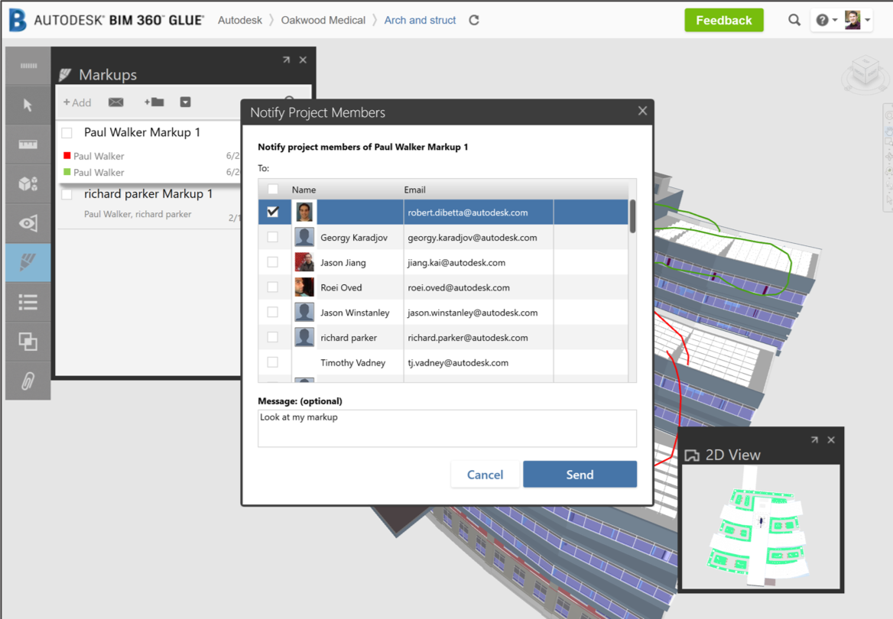Click into the optional Message field
The height and width of the screenshot is (619, 893).
click(447, 428)
